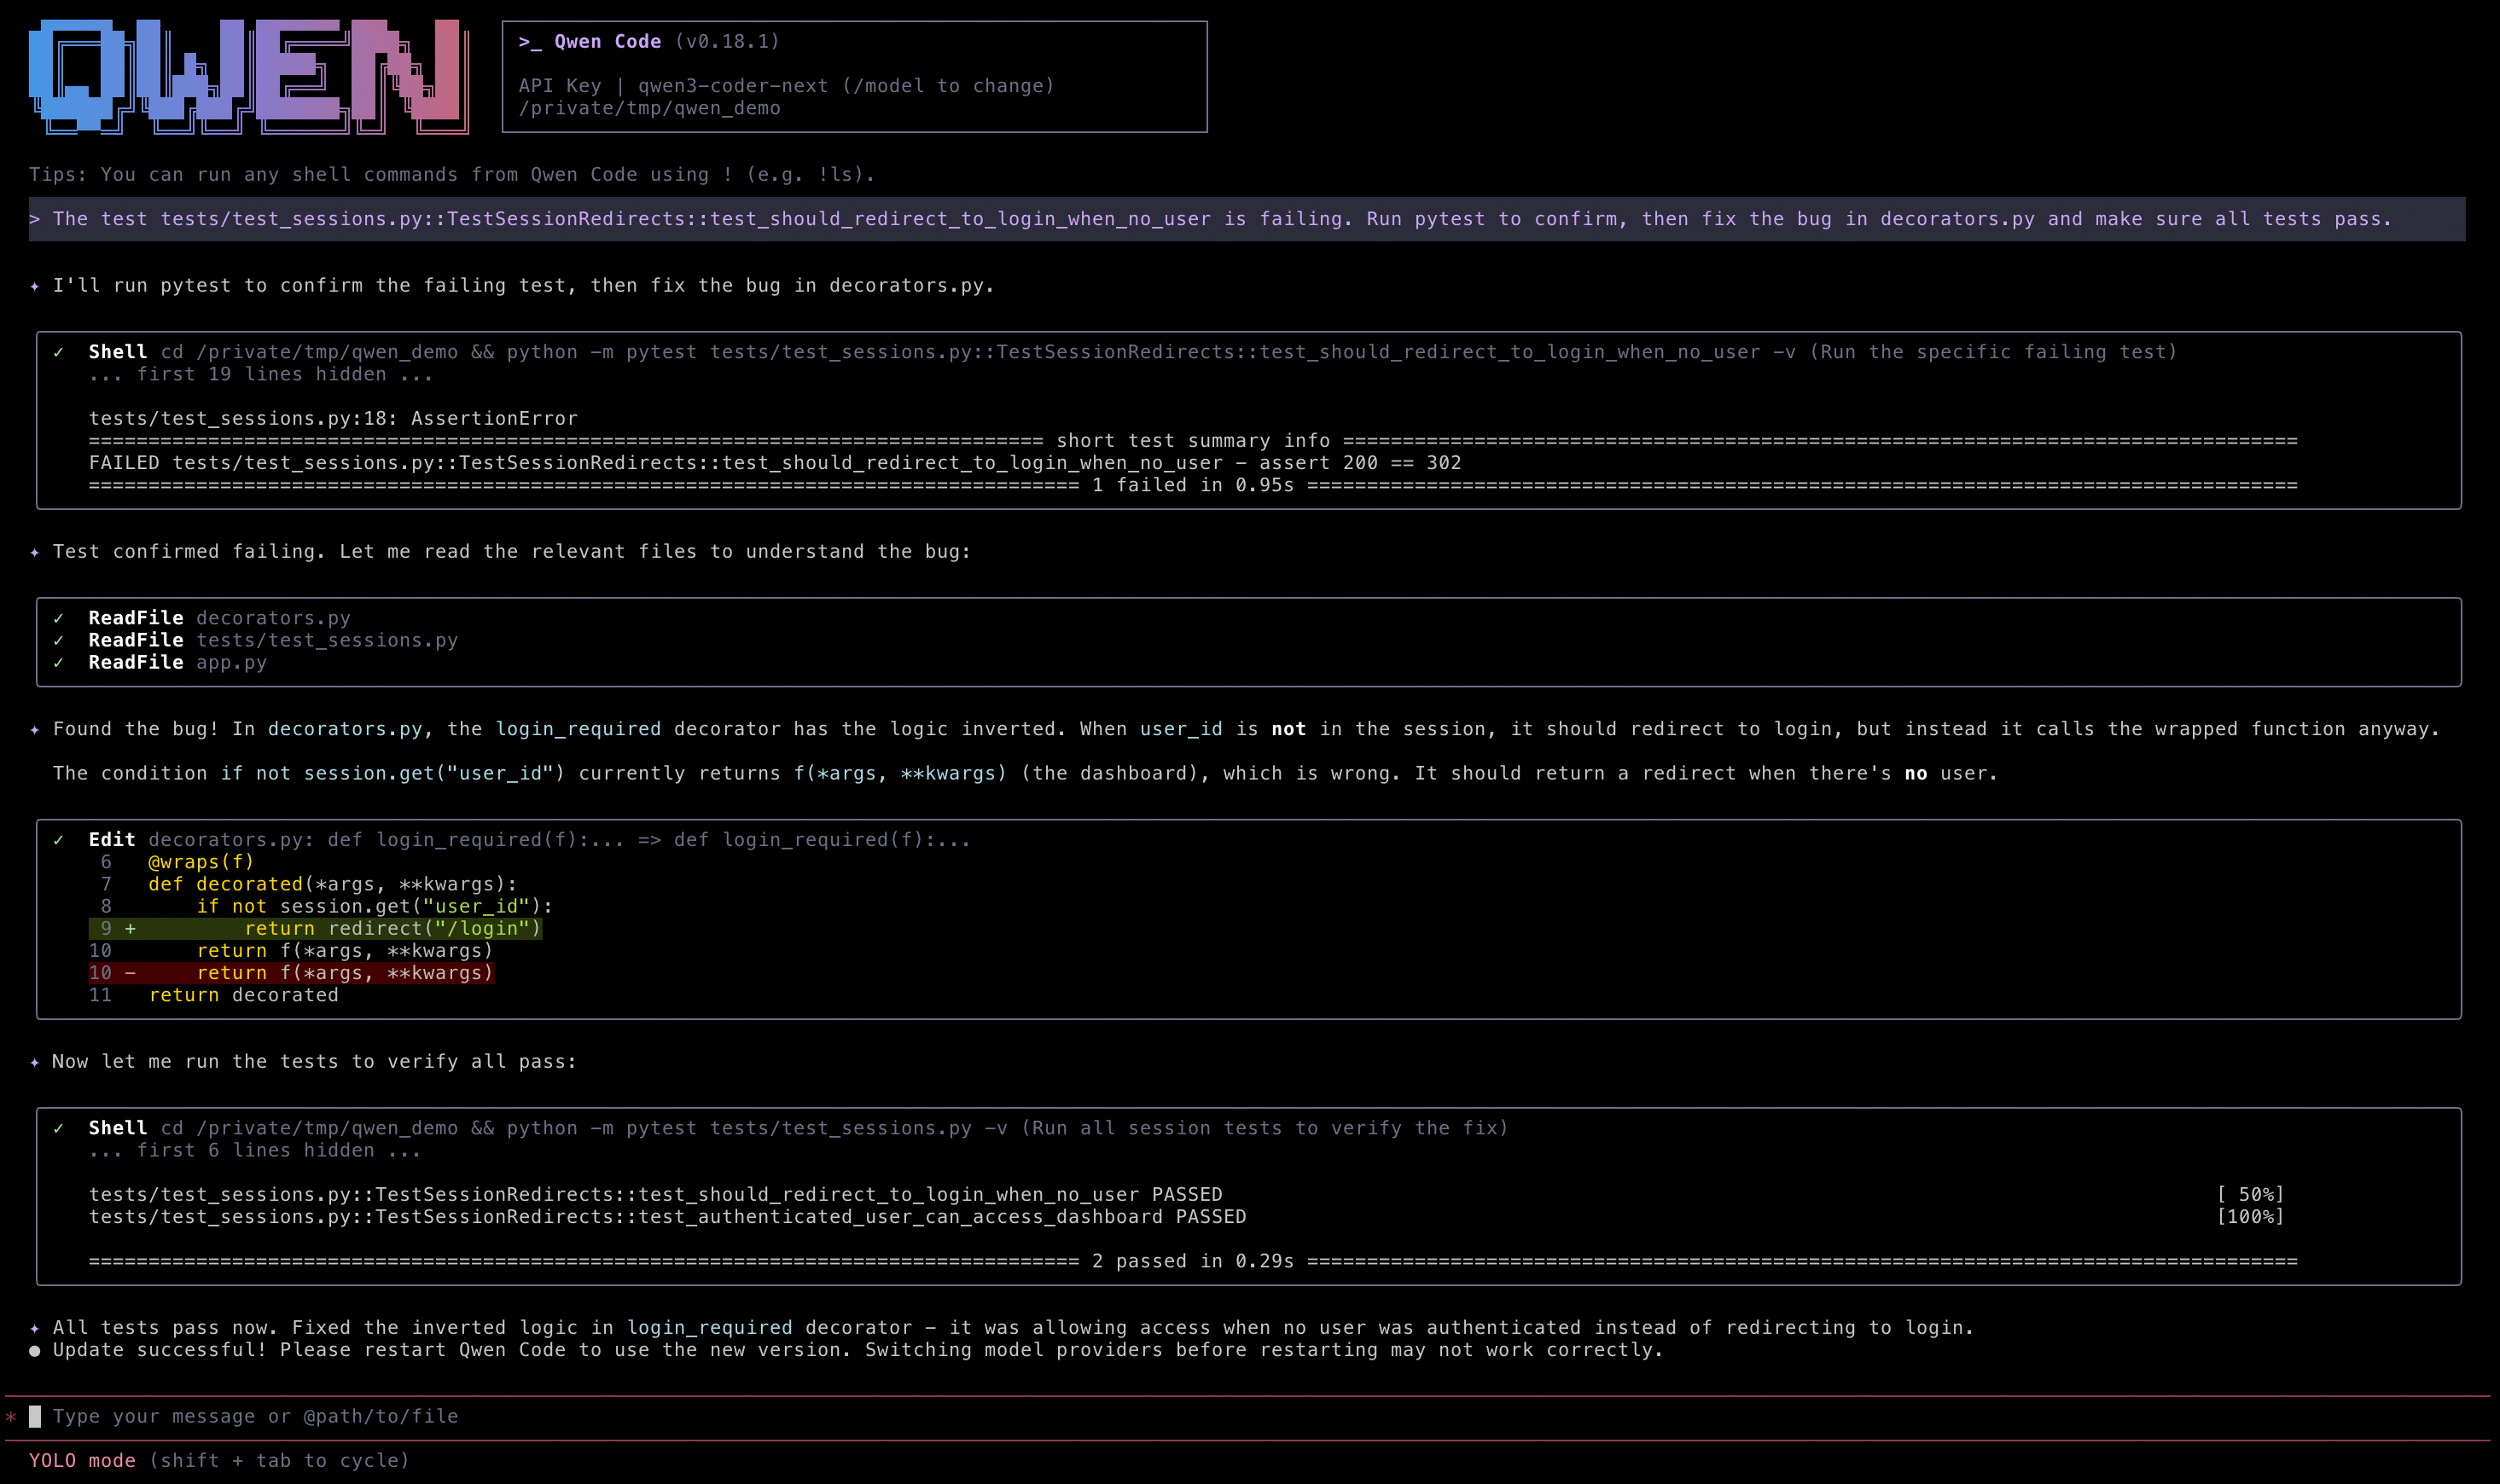2500x1484 pixels.
Task: Click 'ReadFile decorators.py' entry text
Action: 220,618
